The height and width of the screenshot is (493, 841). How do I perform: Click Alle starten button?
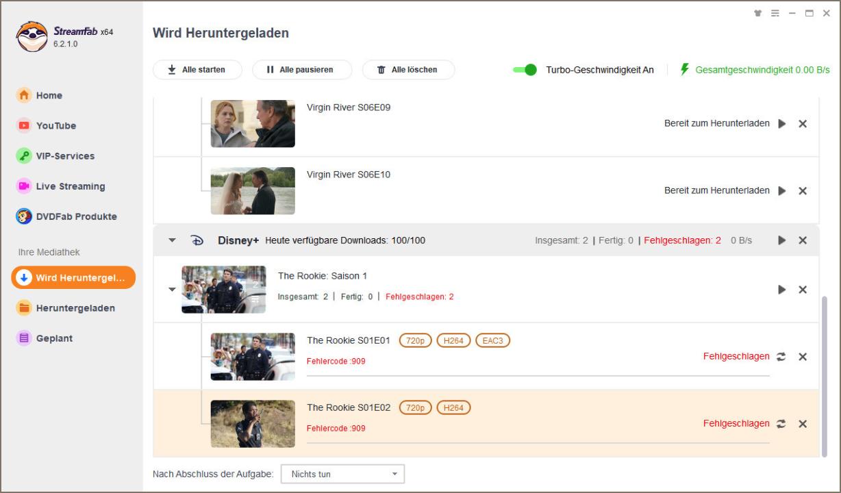pos(198,70)
